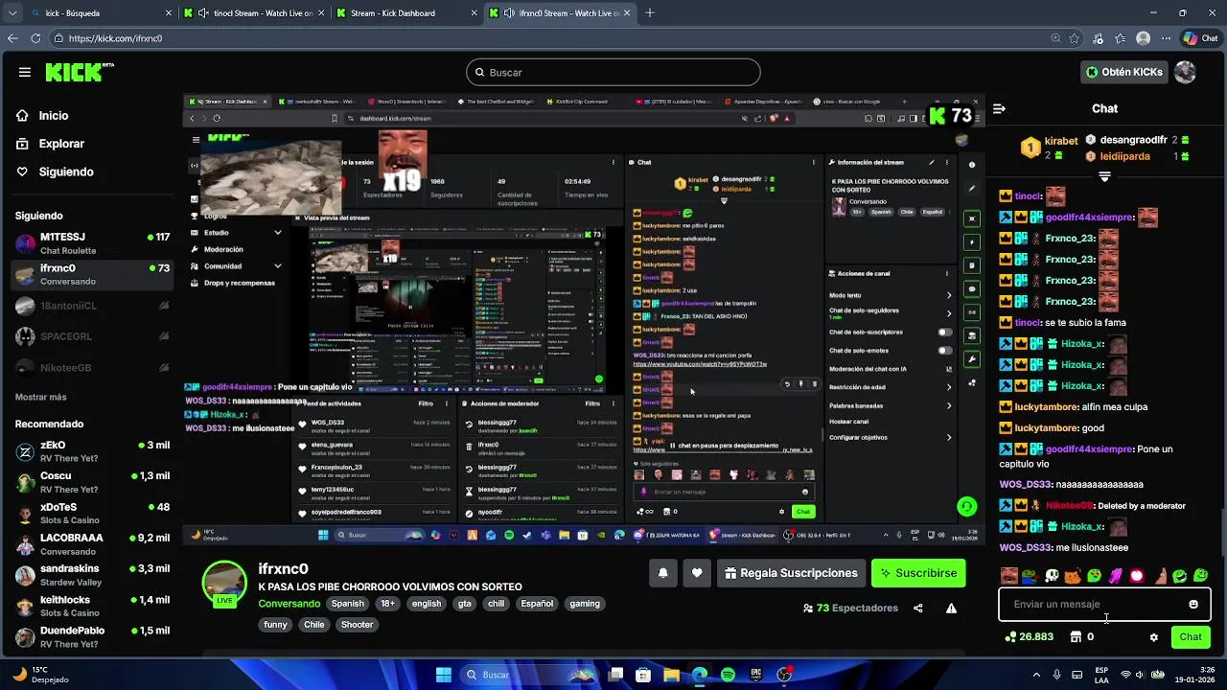This screenshot has height=690, width=1227.
Task: Open recommended channel zEkO
Action: point(92,451)
